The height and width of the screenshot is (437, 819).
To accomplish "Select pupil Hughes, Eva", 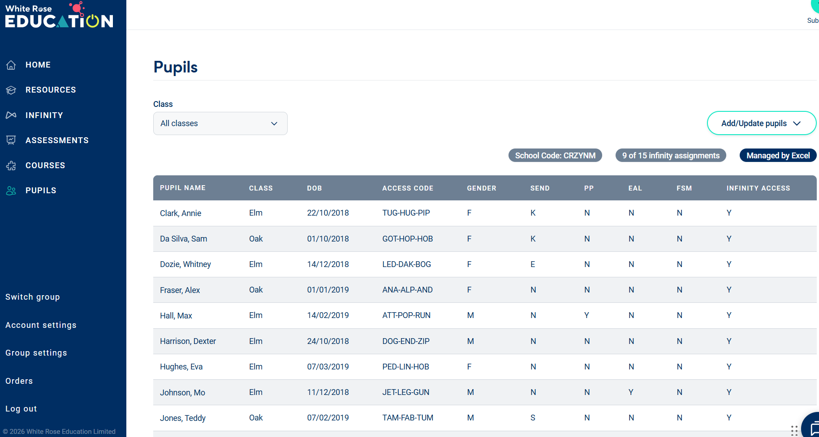I will click(181, 367).
